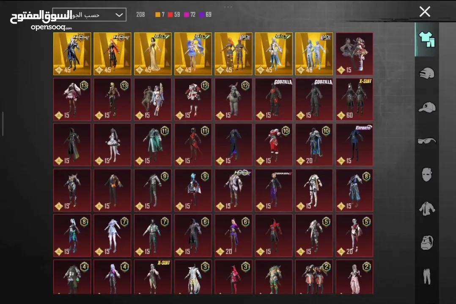Select the level 7 white-and-blue dress outfit
This screenshot has width=456, height=304.
[x=112, y=236]
